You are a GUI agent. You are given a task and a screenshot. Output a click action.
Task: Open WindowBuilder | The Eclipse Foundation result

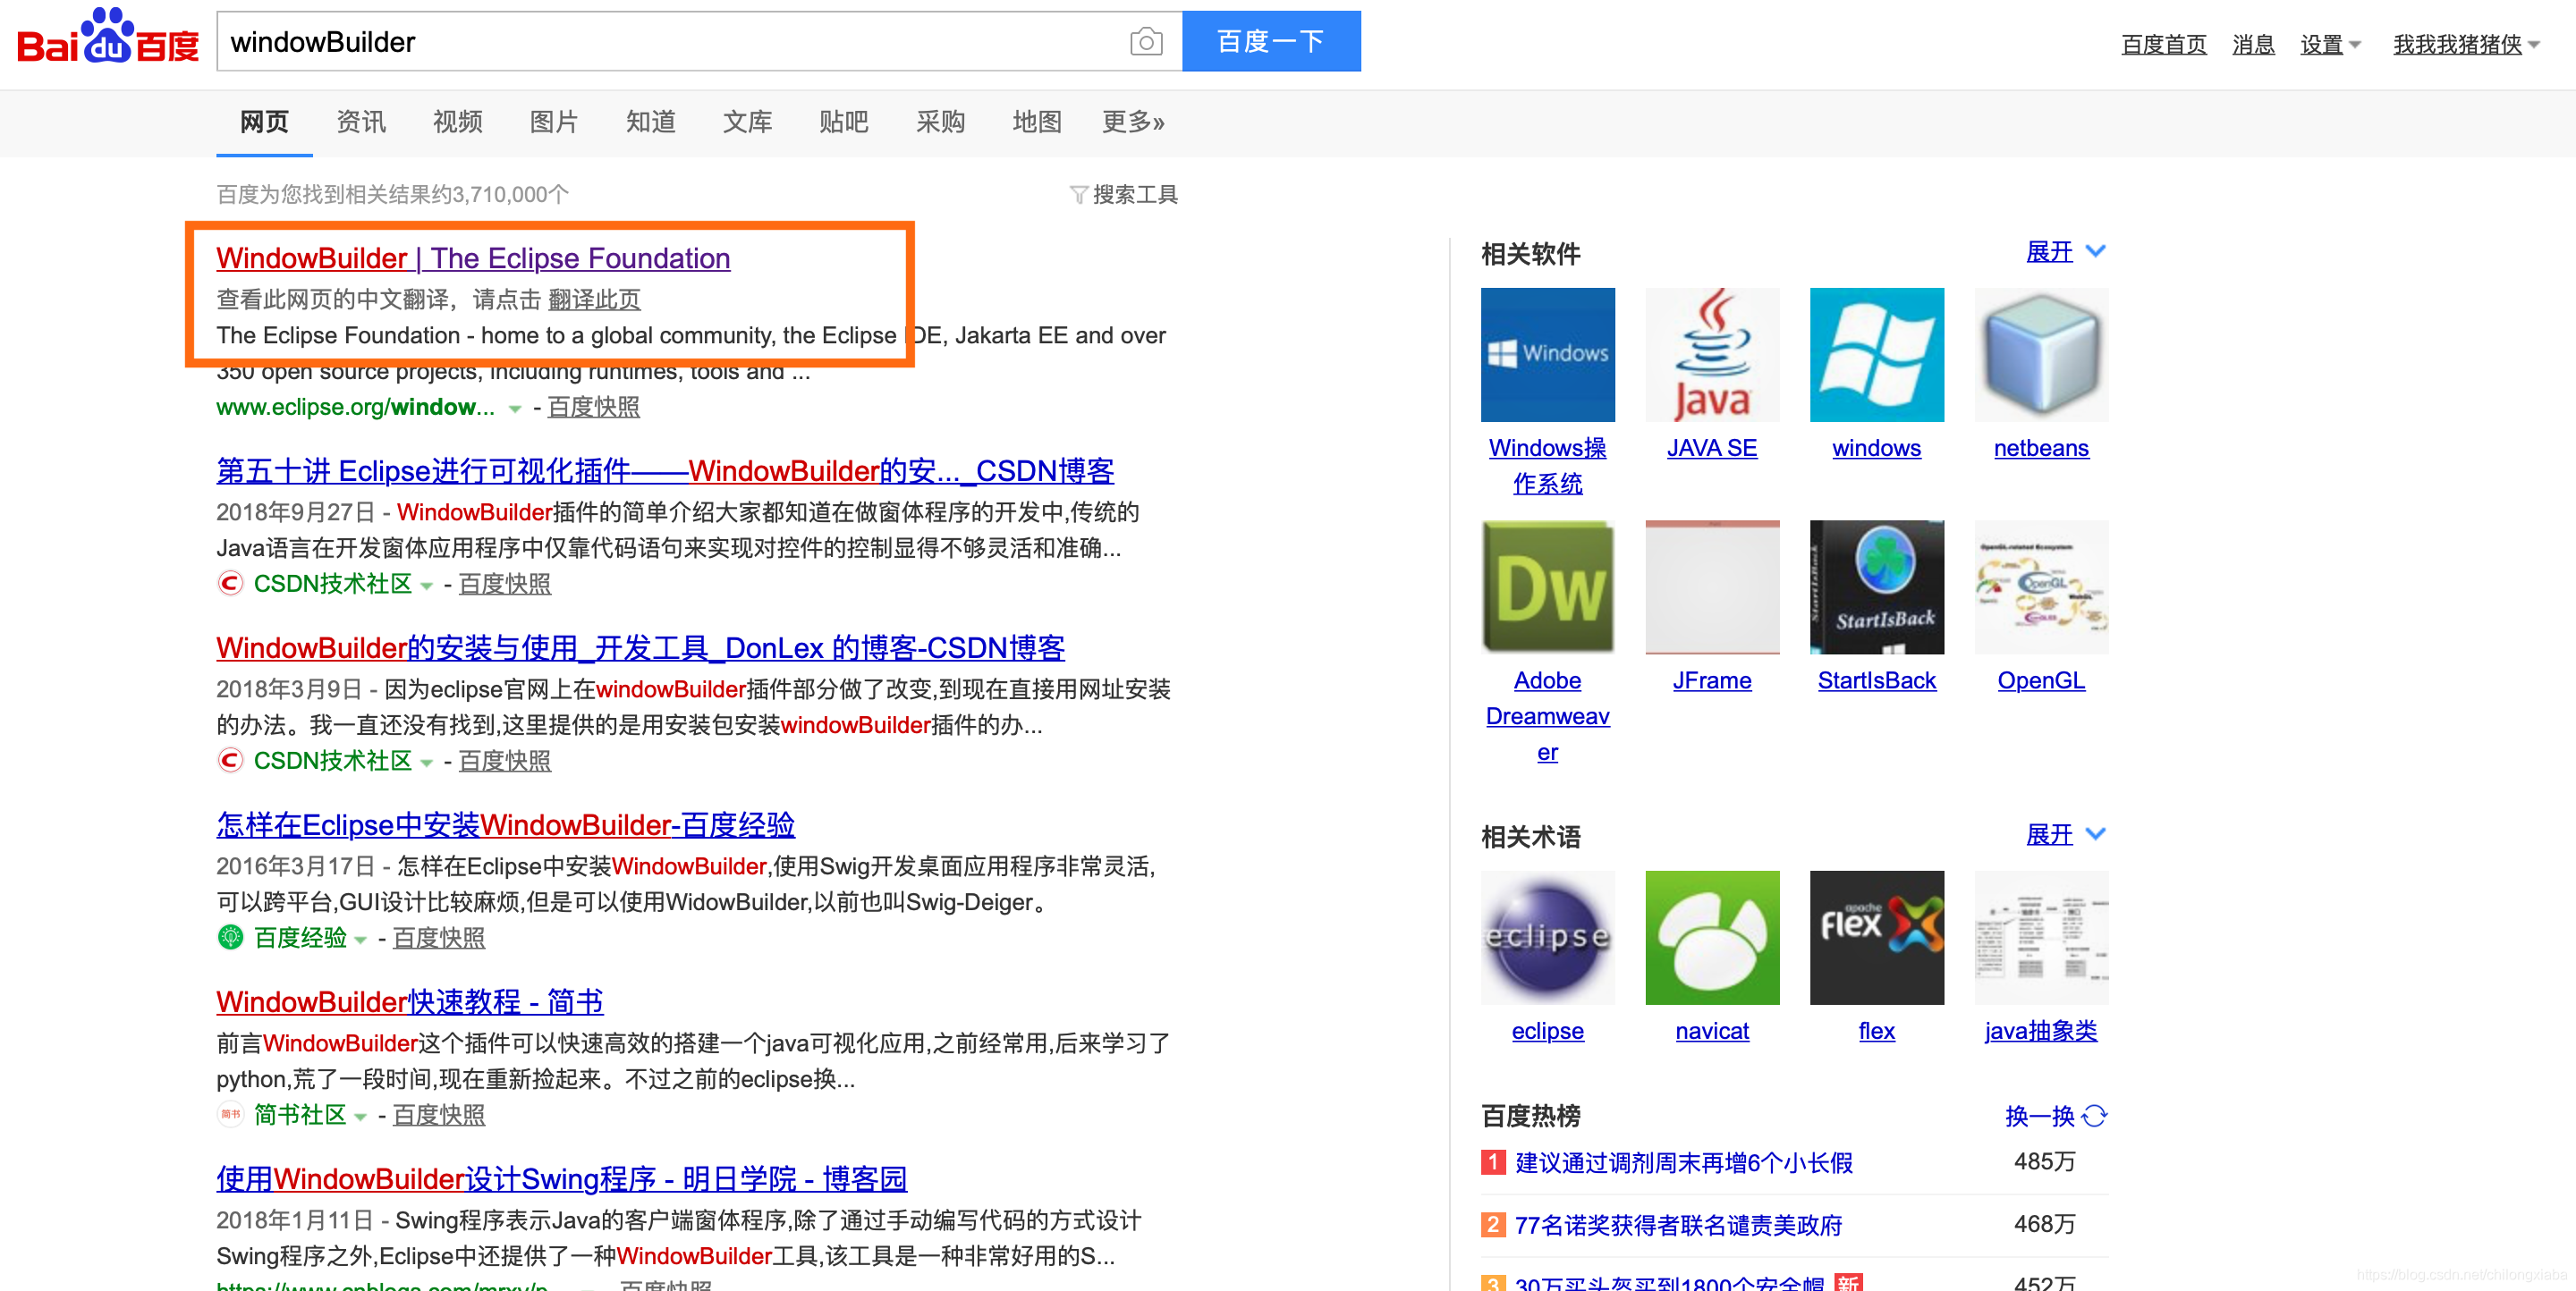[473, 257]
